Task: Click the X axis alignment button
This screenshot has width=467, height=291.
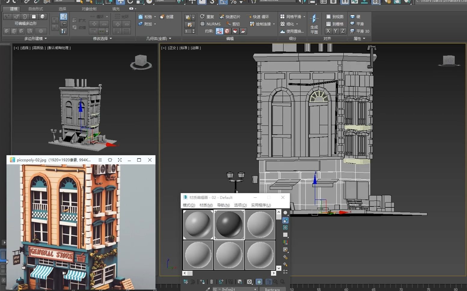Action: 328,31
